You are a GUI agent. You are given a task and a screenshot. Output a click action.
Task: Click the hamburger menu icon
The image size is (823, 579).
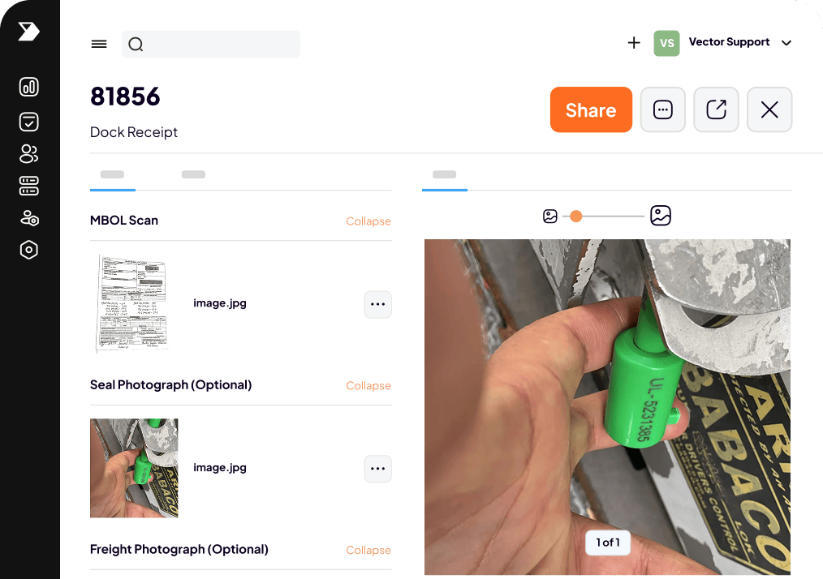99,44
